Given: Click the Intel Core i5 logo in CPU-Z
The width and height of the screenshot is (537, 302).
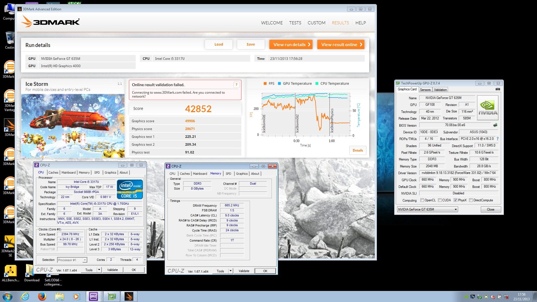Looking at the screenshot, I should coord(130,189).
